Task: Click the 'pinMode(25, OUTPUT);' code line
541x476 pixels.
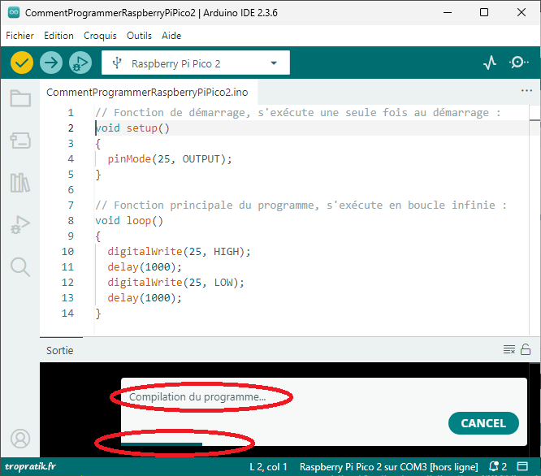Action: pyautogui.click(x=170, y=159)
